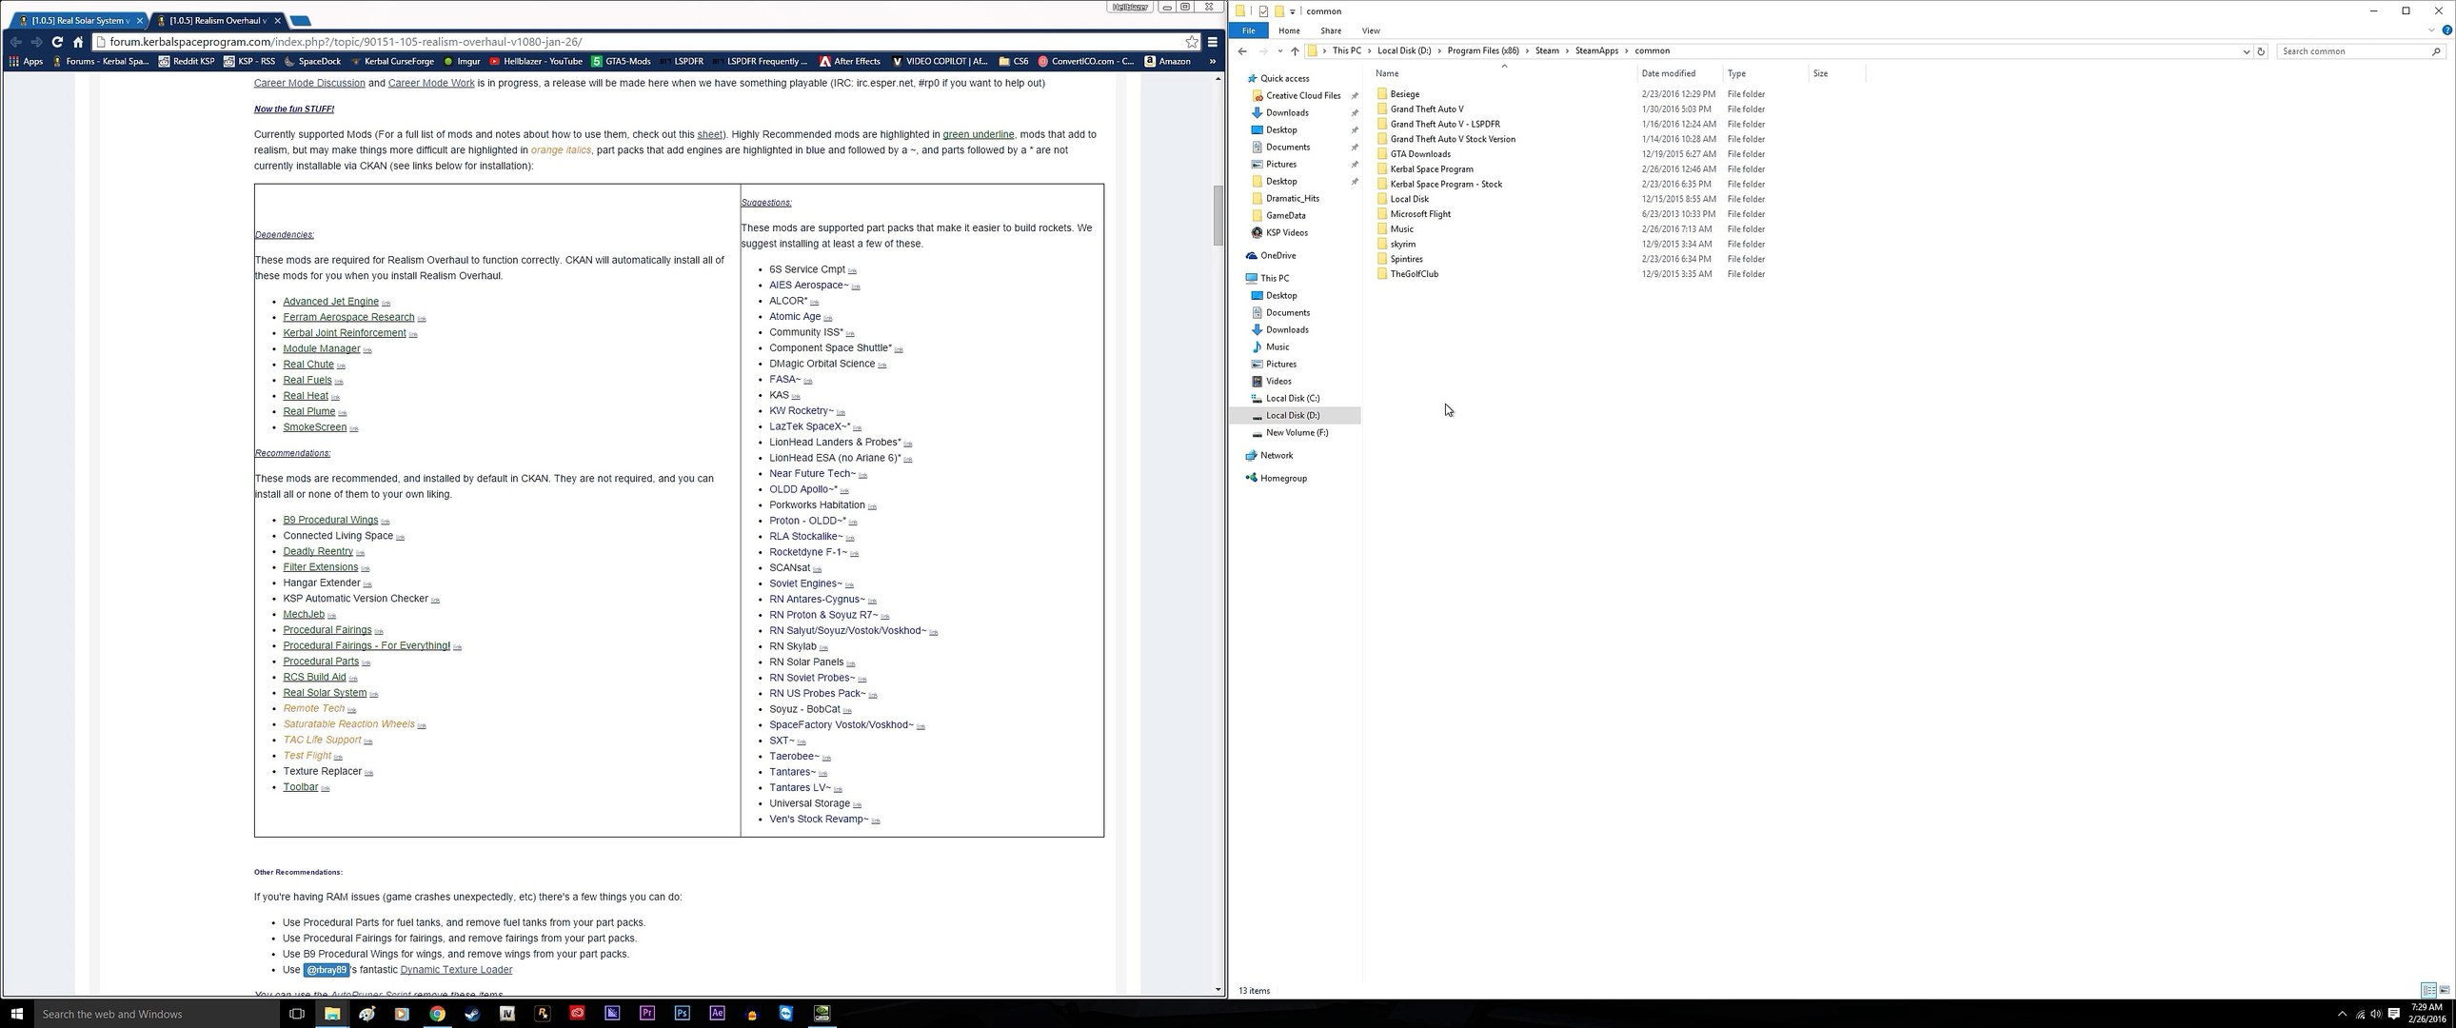2456x1028 pixels.
Task: Open recent locations dropdown arrow
Action: 1279,51
